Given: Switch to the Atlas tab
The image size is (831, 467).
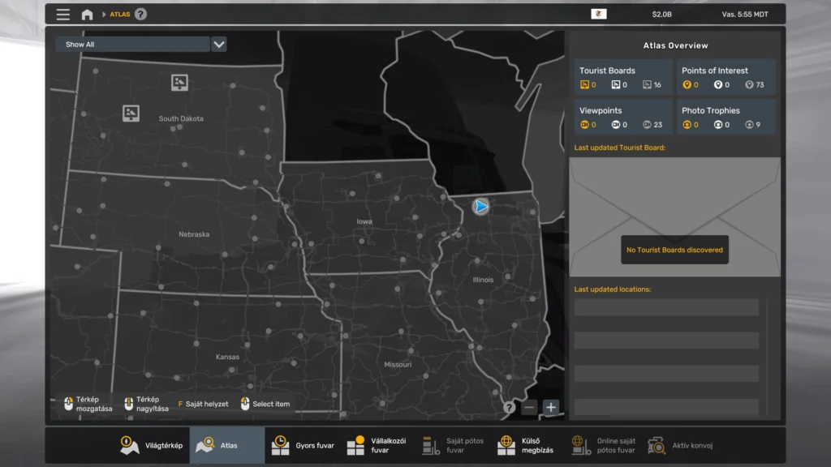Looking at the screenshot, I should pos(227,445).
